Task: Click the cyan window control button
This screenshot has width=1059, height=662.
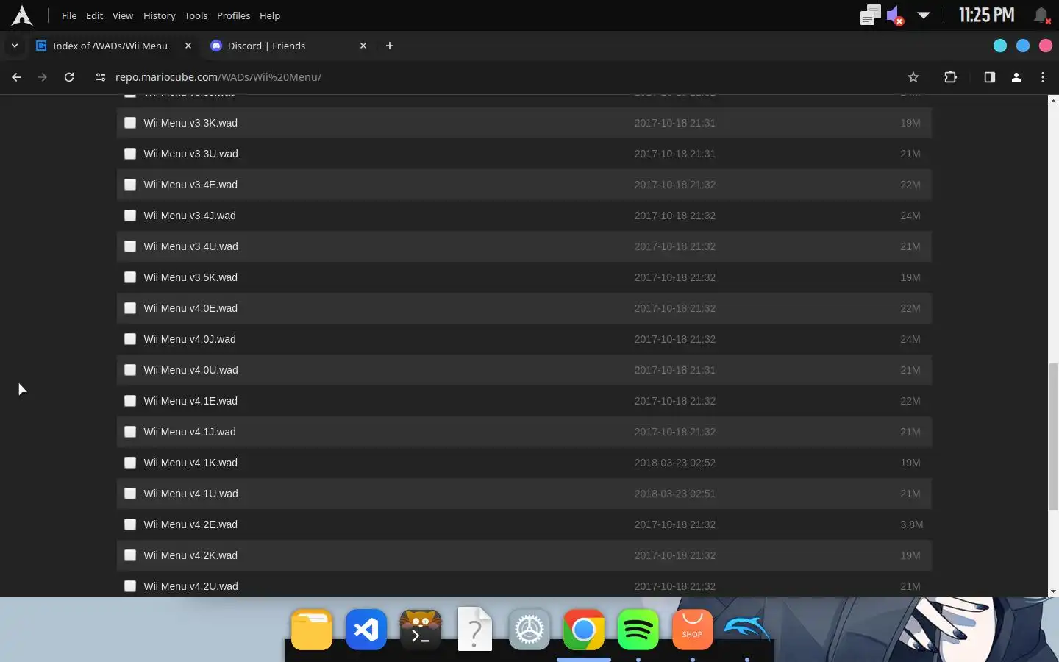Action: tap(1000, 46)
